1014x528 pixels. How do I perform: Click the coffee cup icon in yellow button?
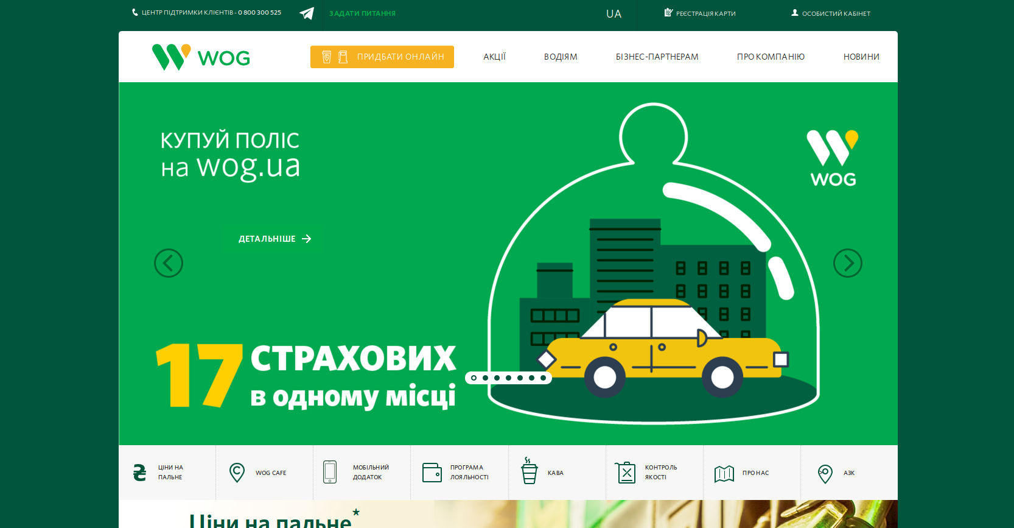[x=326, y=57]
